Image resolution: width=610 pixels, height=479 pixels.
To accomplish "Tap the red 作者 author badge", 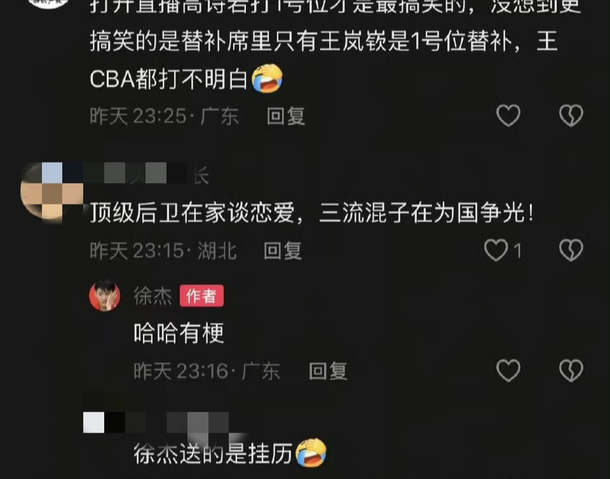I will pos(201,296).
